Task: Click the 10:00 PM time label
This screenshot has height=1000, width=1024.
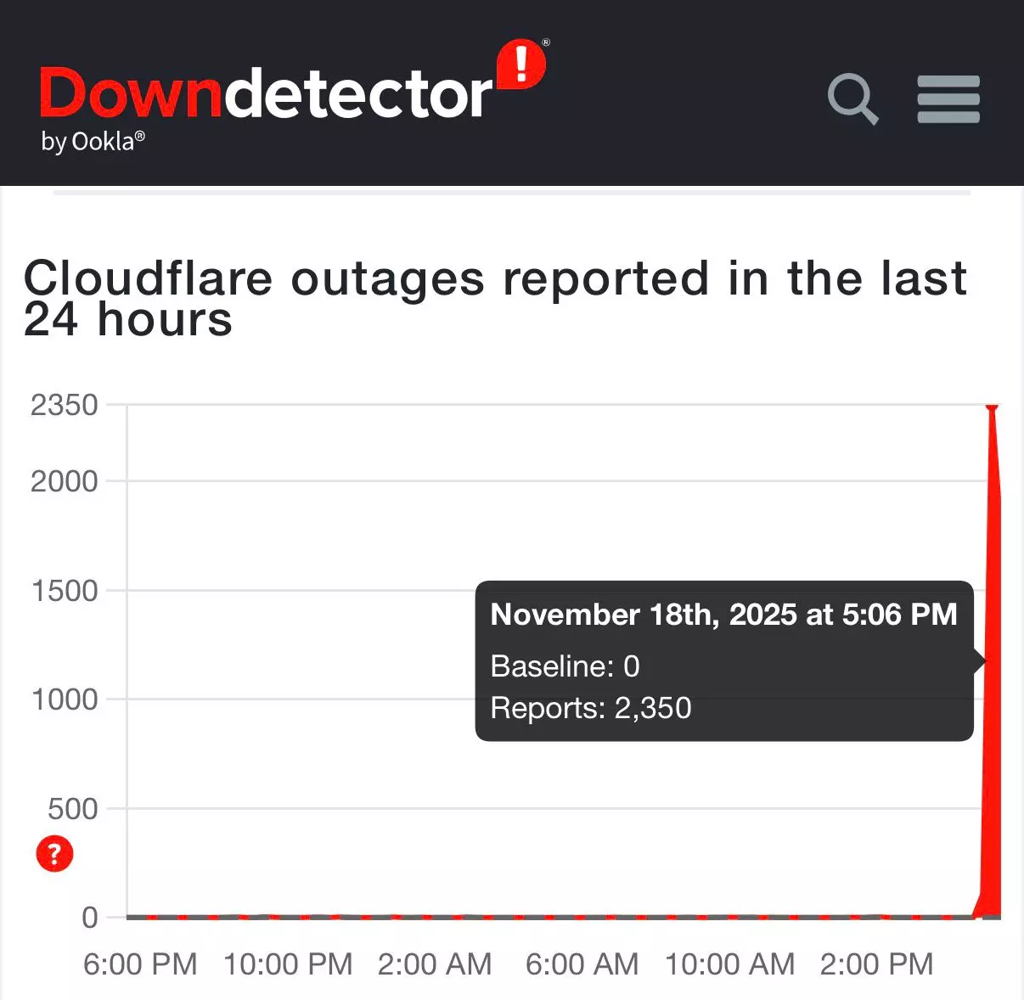Action: pyautogui.click(x=288, y=964)
